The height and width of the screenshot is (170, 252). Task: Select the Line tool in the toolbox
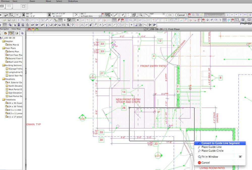(x=114, y=24)
